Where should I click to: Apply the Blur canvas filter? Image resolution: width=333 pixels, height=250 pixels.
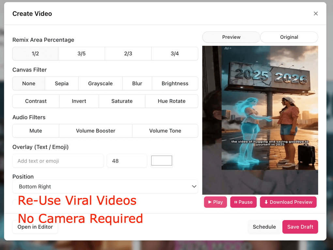(x=137, y=84)
